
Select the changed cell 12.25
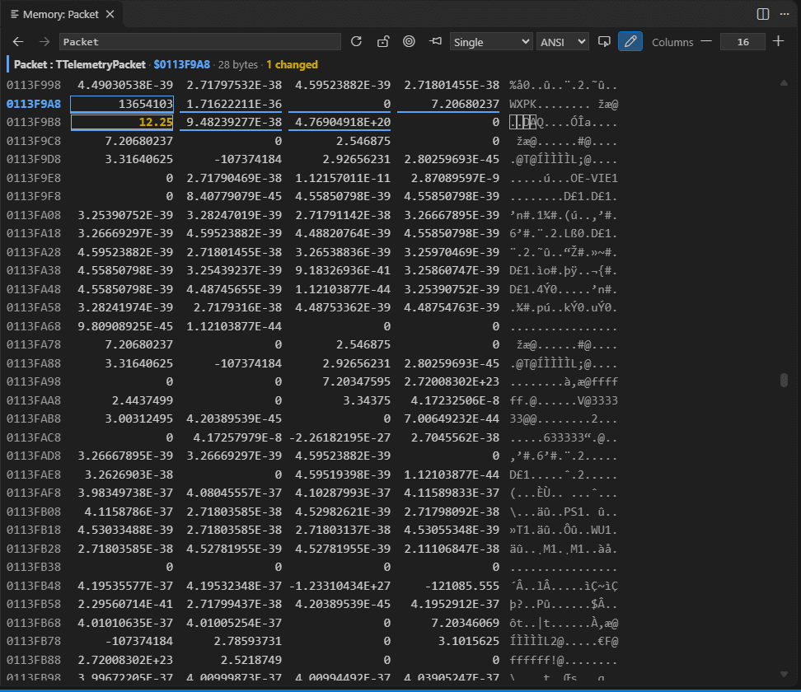(x=122, y=123)
